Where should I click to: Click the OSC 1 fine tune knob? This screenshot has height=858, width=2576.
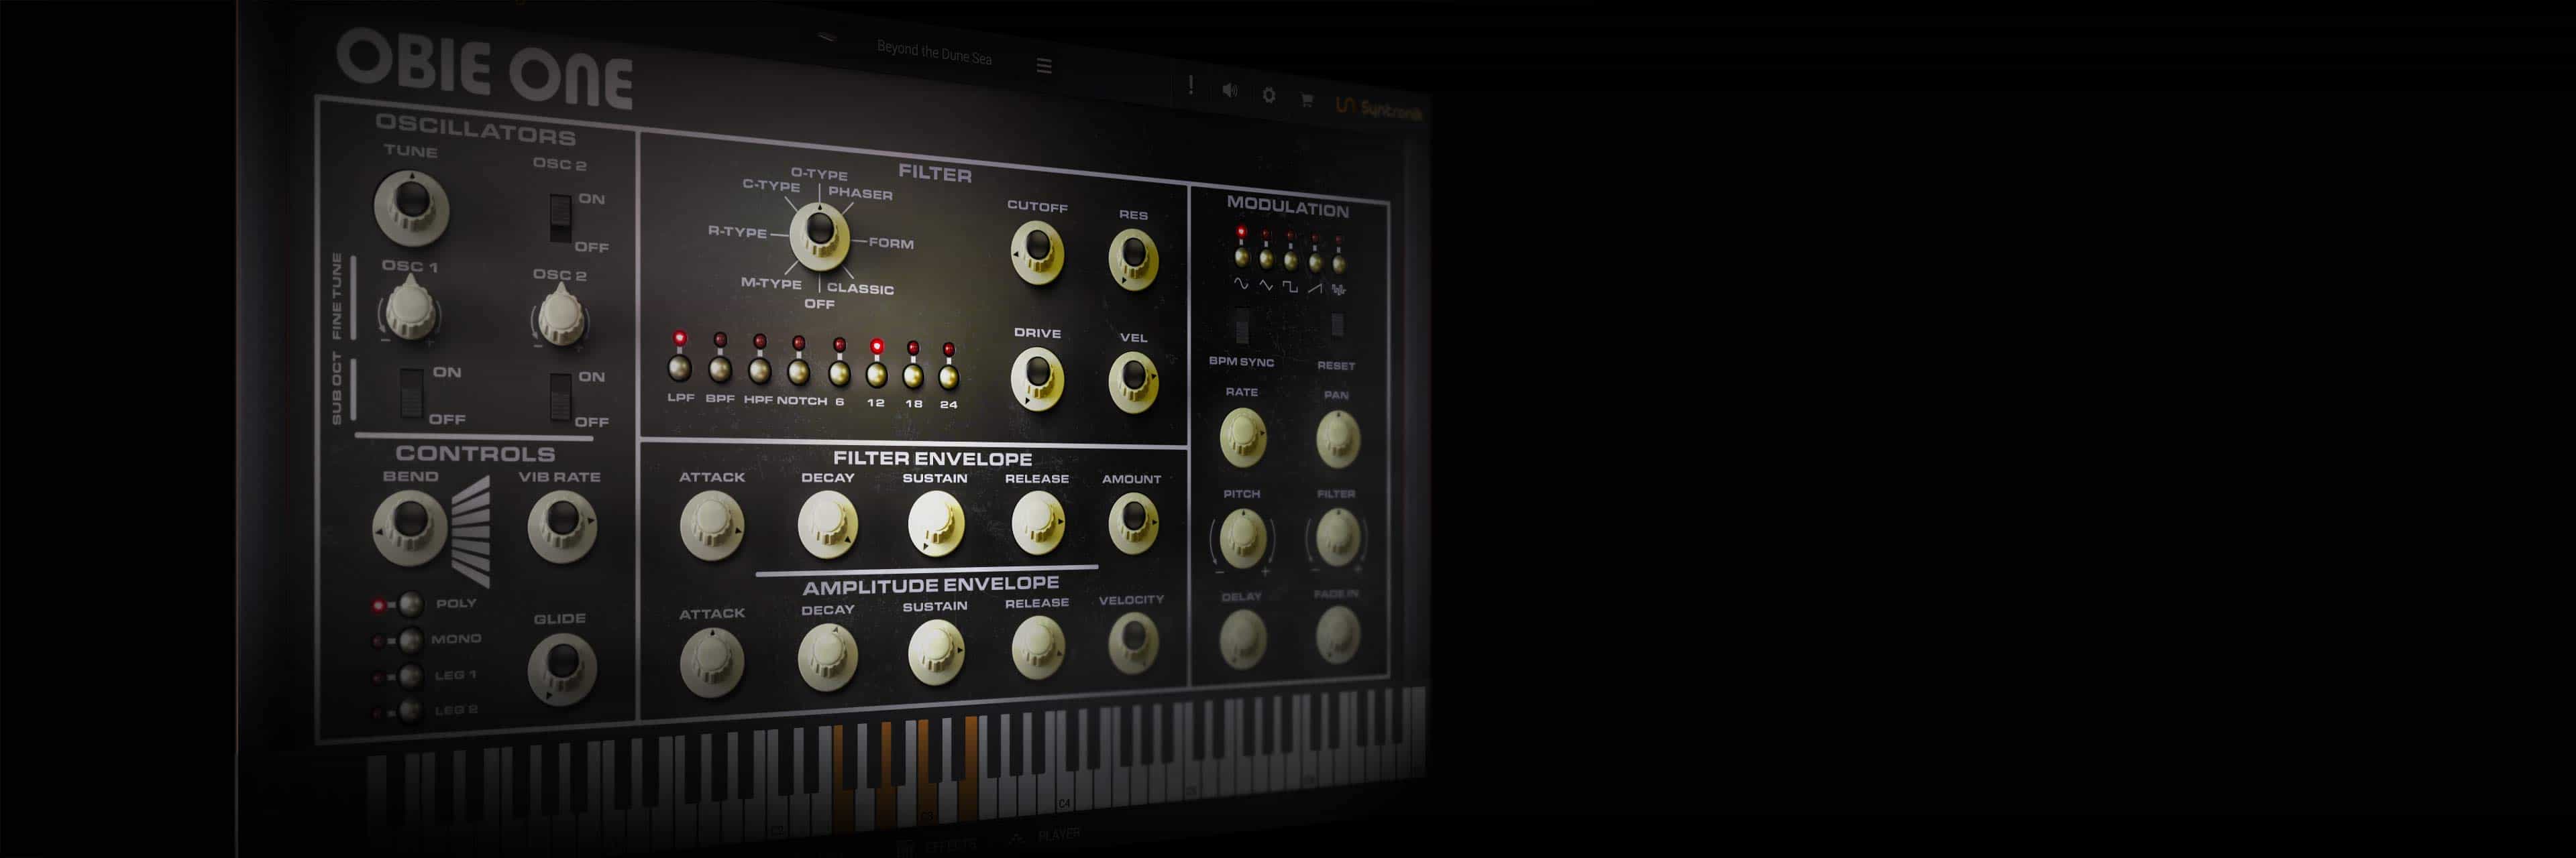[x=410, y=308]
